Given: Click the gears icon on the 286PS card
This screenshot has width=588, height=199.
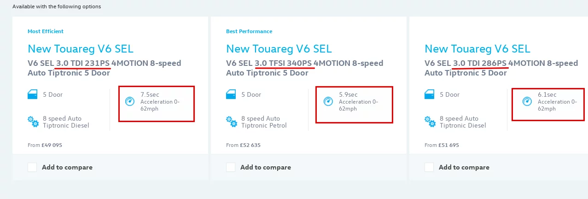Looking at the screenshot, I should pyautogui.click(x=430, y=122).
